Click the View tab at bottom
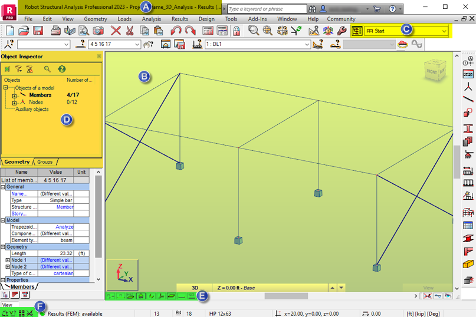Image resolution: width=476 pixels, height=317 pixels. pyautogui.click(x=7, y=305)
